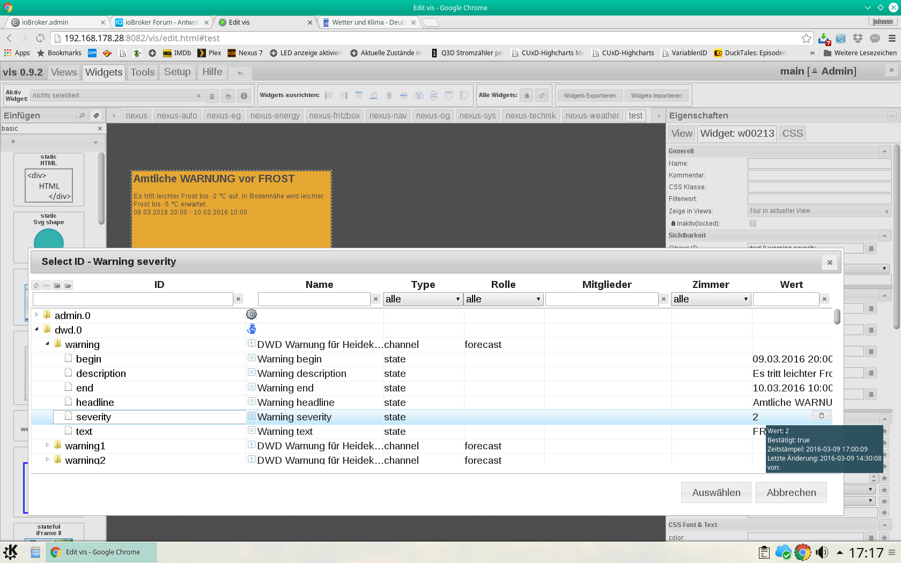The width and height of the screenshot is (901, 563).
Task: Collapse the warning folder node
Action: 47,344
